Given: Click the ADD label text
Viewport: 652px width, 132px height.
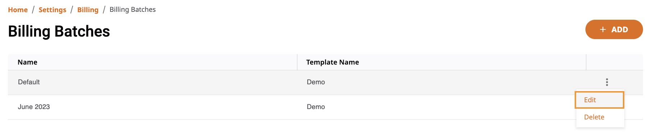Looking at the screenshot, I should click(x=620, y=30).
